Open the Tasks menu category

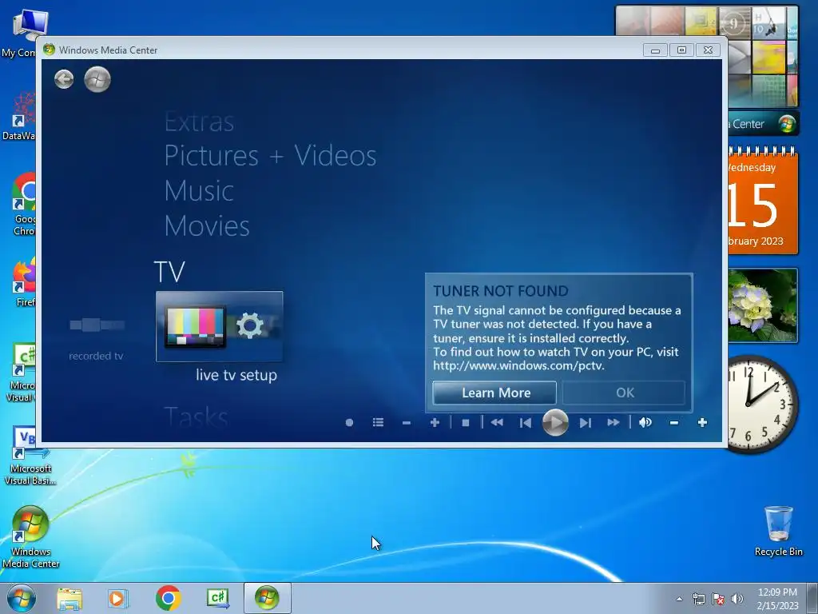pos(197,417)
